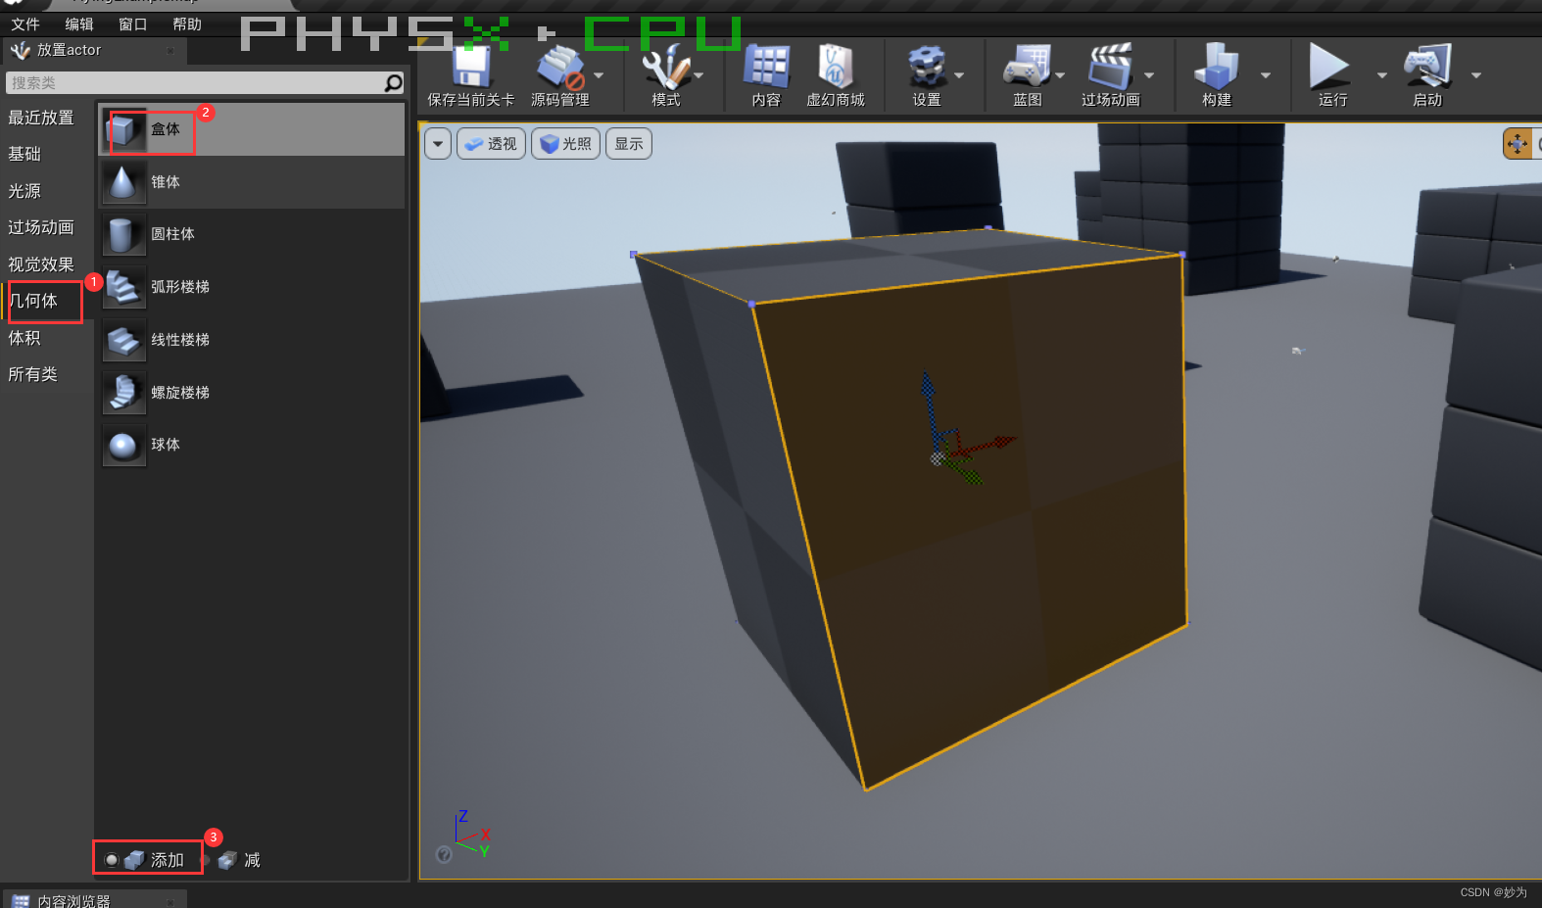Expand the Cinematics (过场动画) dropdown arrow
Screen dimensions: 1542x908
point(1149,75)
